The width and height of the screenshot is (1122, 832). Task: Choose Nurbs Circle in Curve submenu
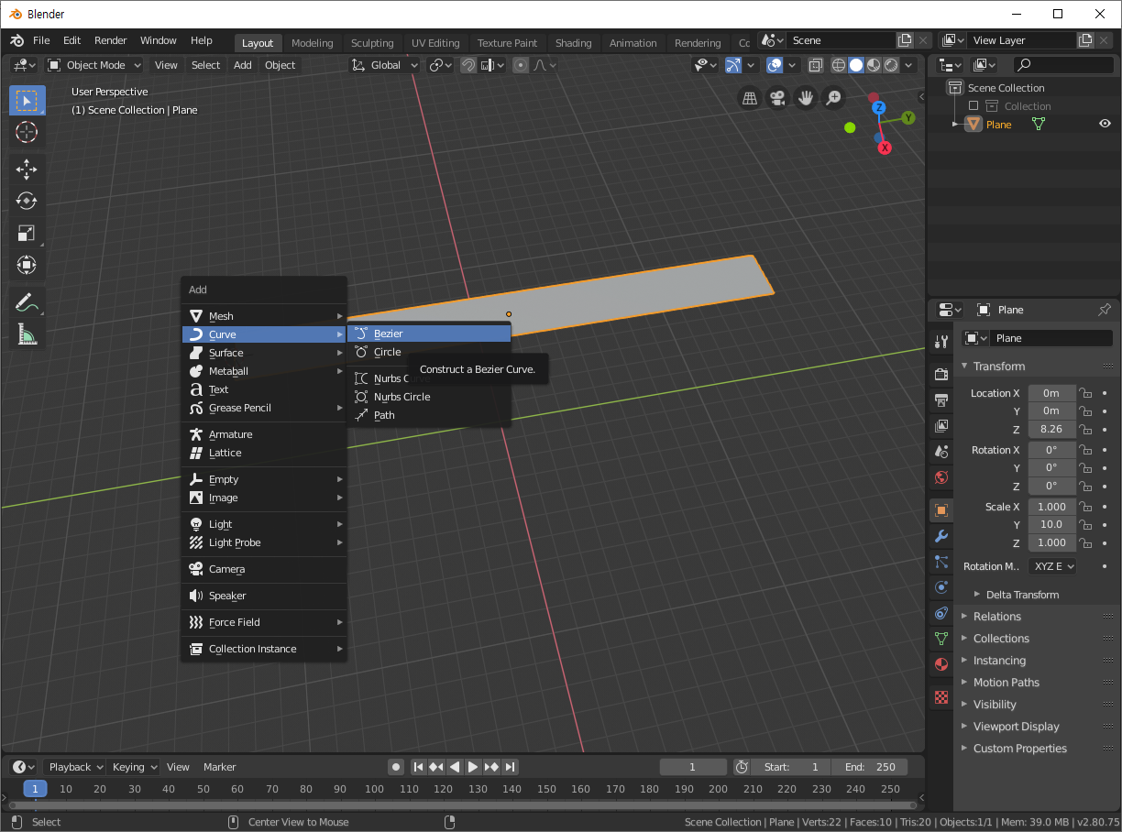coord(429,397)
